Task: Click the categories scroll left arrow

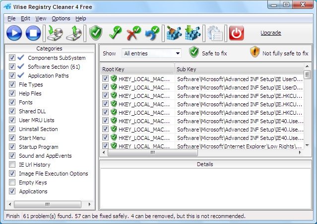Action: (x=10, y=204)
